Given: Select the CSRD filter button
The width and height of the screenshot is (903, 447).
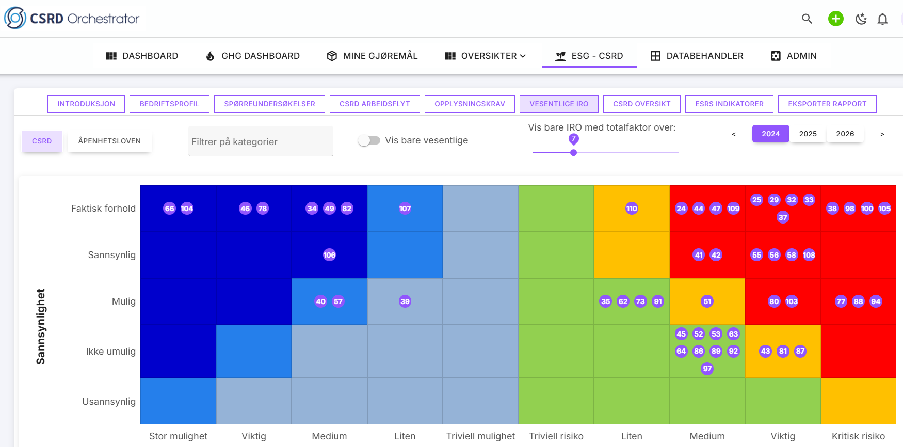Looking at the screenshot, I should (x=42, y=141).
